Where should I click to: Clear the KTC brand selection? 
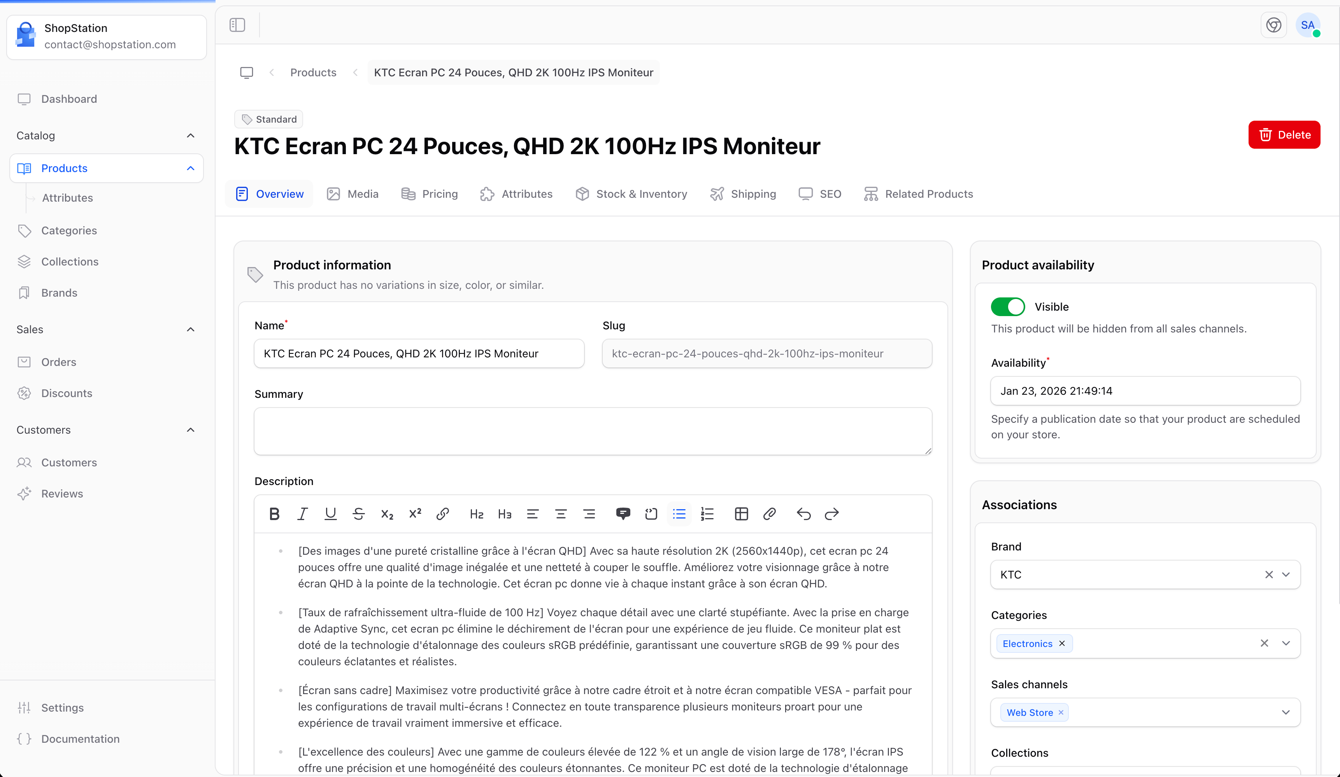tap(1269, 575)
